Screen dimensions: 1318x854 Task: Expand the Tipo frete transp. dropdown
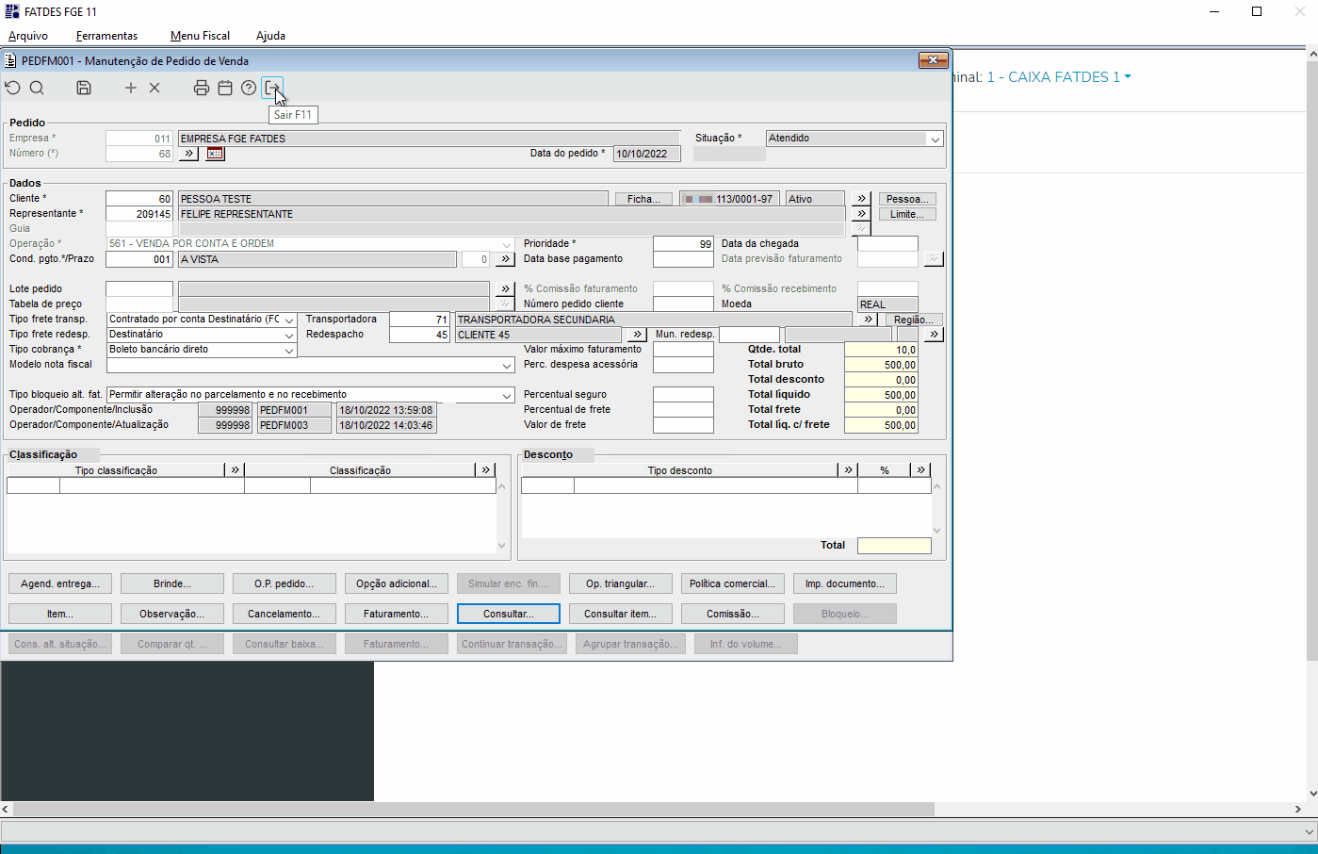point(289,320)
